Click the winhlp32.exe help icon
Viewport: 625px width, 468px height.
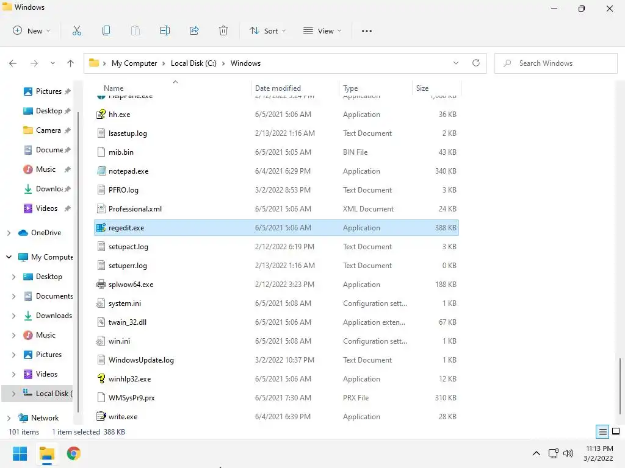tap(101, 379)
